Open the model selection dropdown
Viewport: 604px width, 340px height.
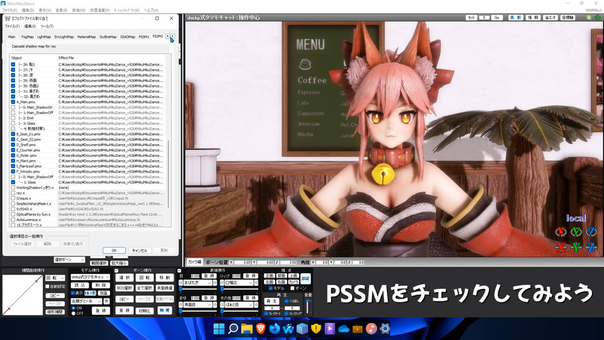[x=89, y=277]
